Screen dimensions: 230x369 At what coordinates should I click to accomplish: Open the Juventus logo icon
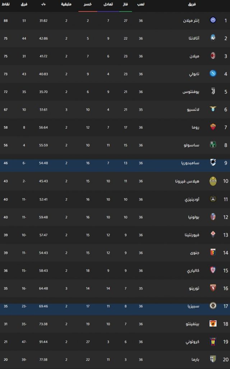pyautogui.click(x=213, y=91)
